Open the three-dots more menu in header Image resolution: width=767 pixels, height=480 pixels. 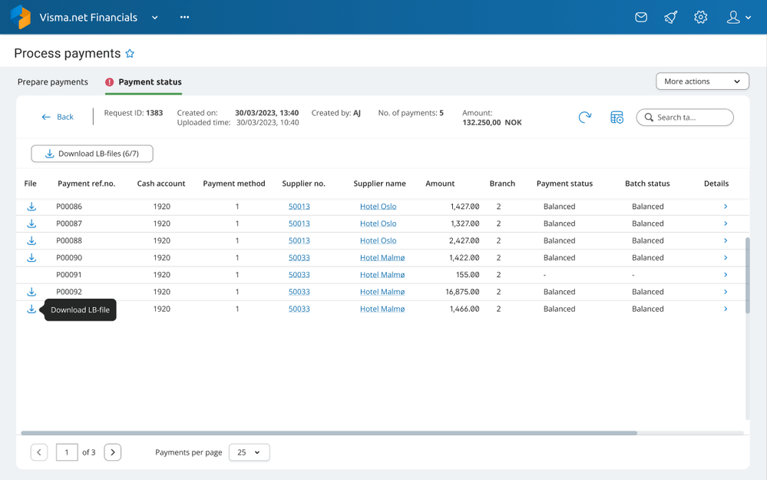click(184, 17)
